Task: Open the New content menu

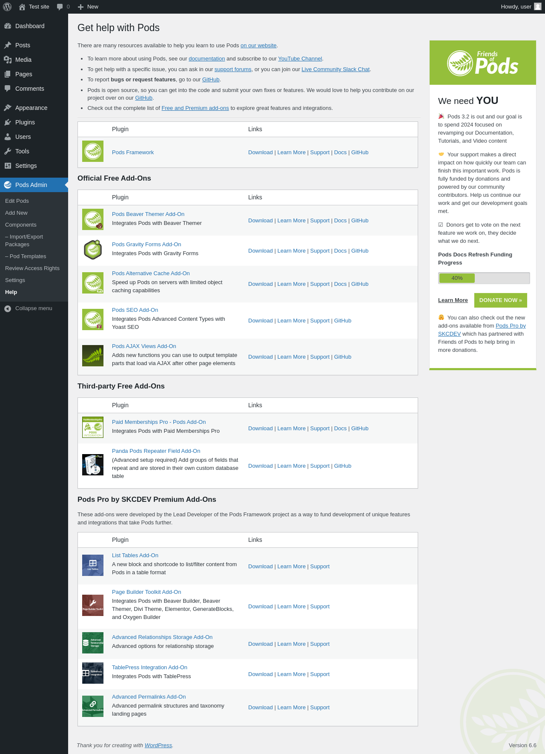Action: point(88,7)
